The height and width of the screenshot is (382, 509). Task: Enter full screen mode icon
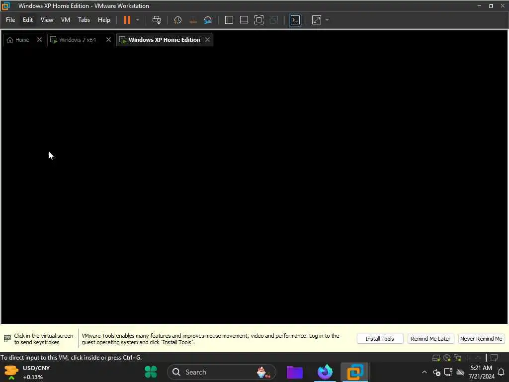click(x=258, y=20)
